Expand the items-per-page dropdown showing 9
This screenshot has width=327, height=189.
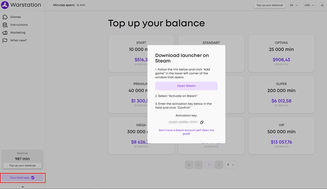[231, 165]
